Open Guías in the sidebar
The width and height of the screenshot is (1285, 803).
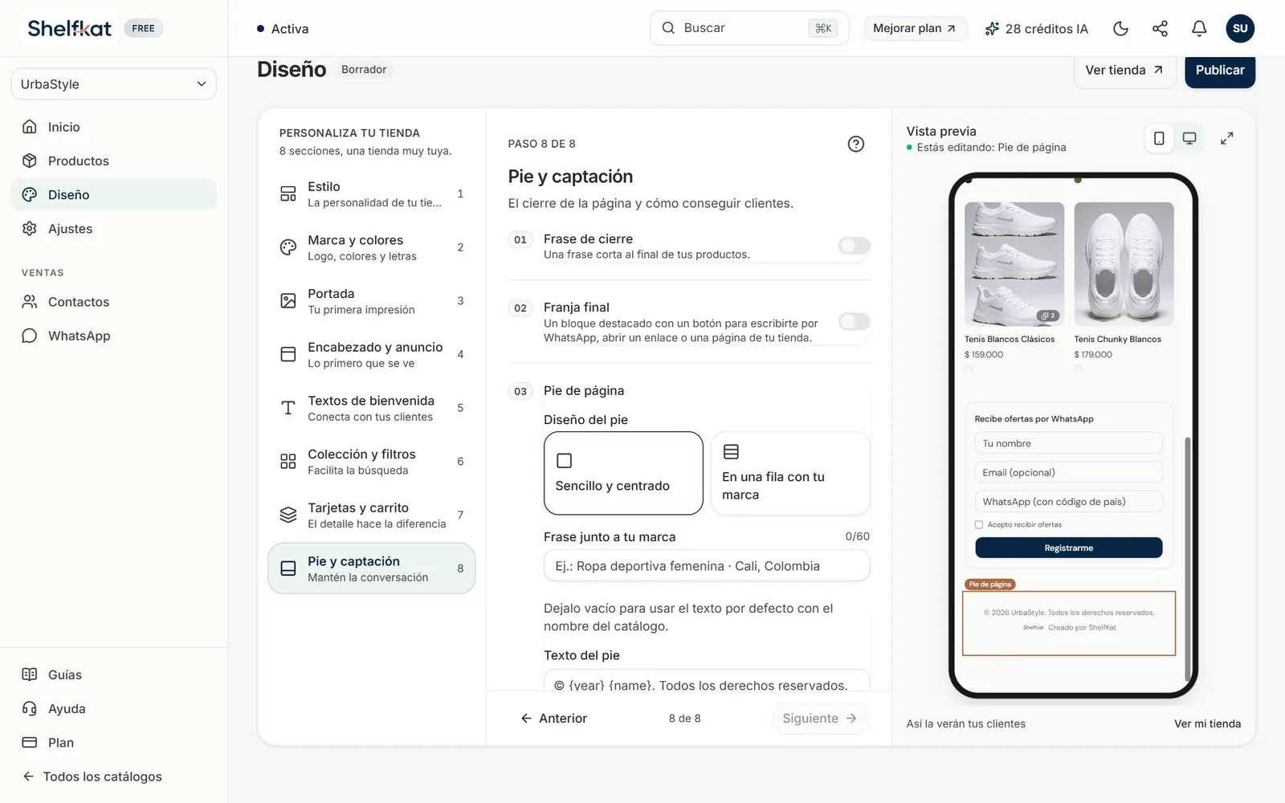click(x=113, y=675)
